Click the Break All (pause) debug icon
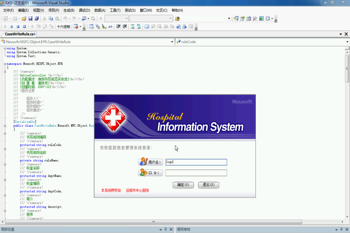The image size is (350, 233). click(12, 27)
